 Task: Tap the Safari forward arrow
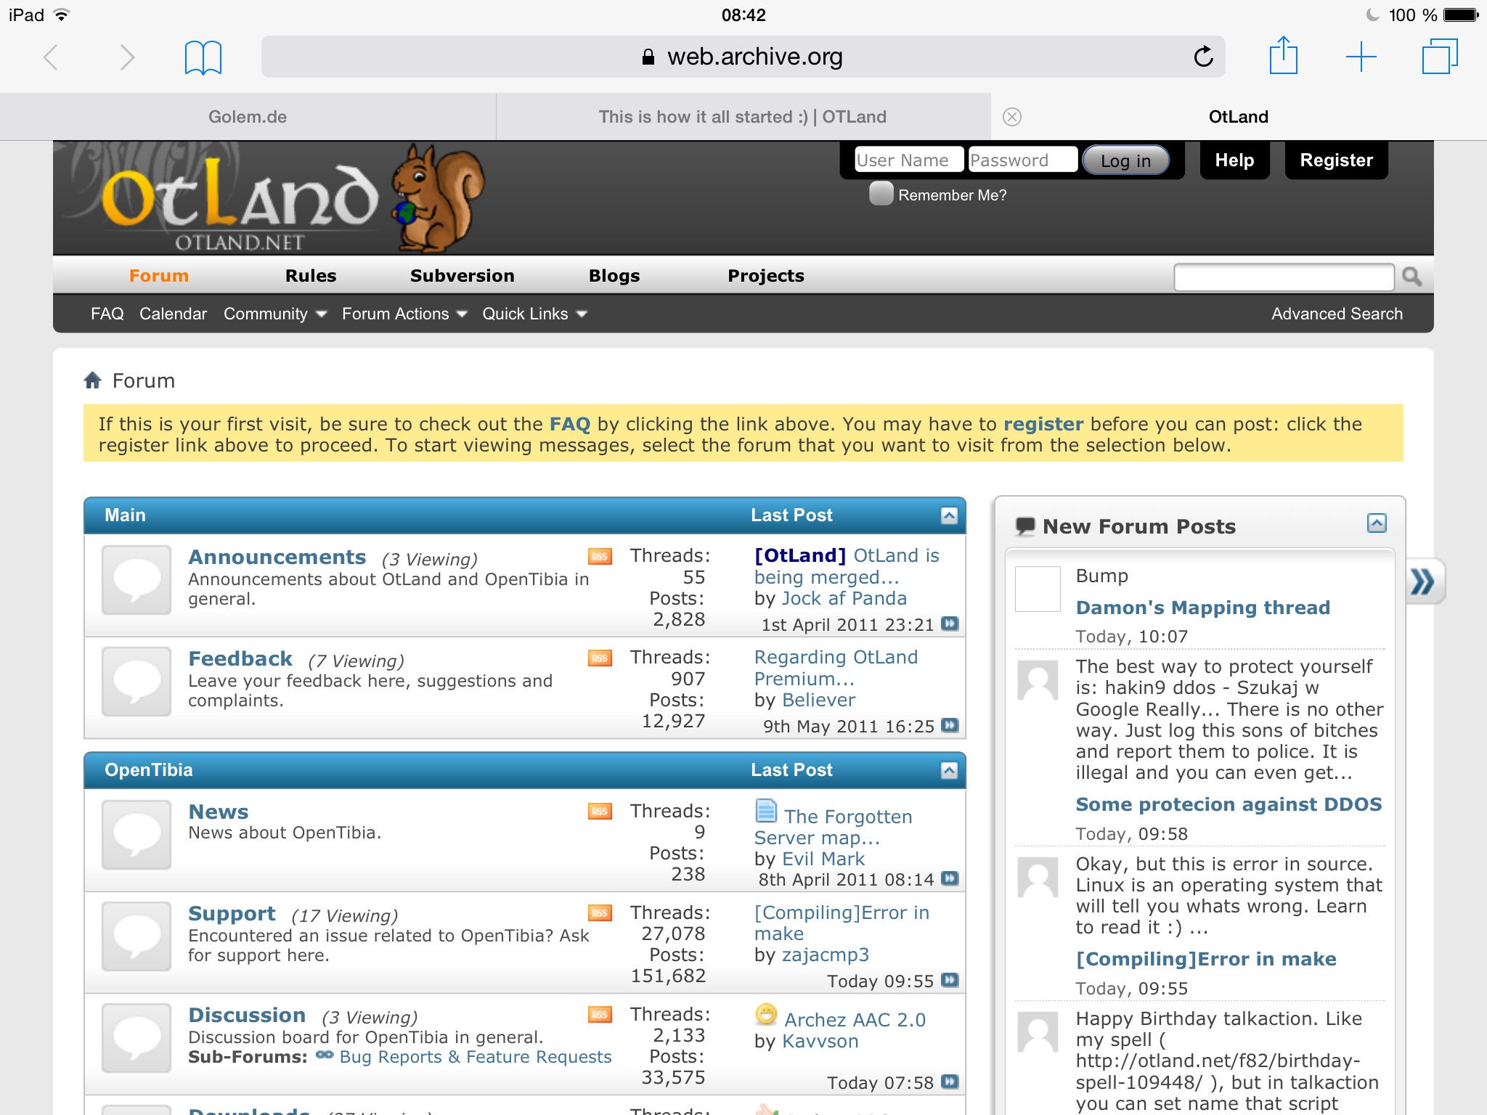click(127, 57)
